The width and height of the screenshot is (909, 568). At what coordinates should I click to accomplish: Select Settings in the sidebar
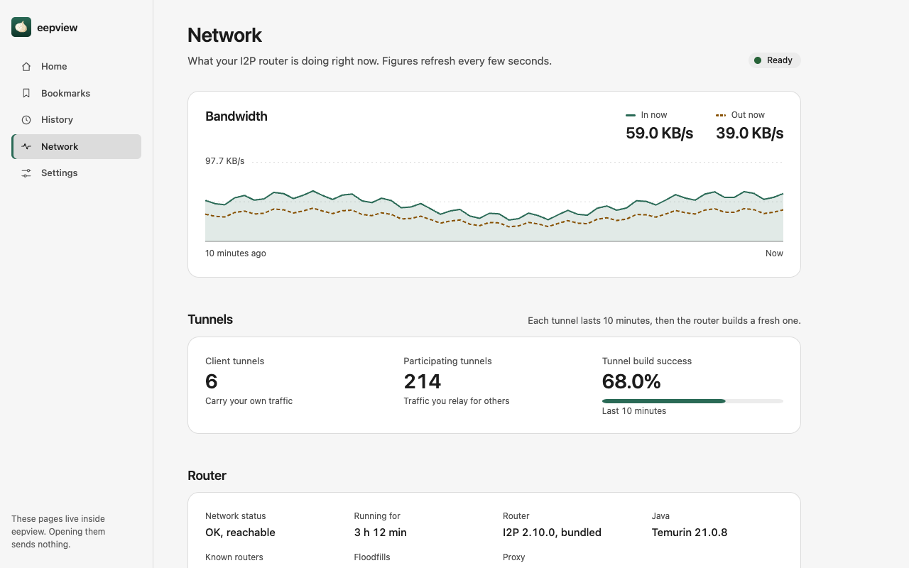pyautogui.click(x=77, y=173)
